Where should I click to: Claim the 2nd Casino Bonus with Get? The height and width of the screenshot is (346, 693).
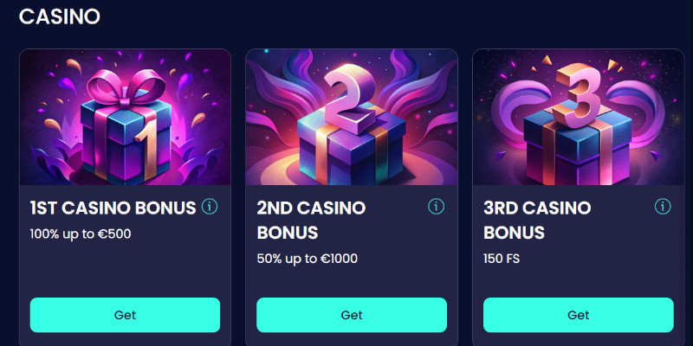pos(352,315)
